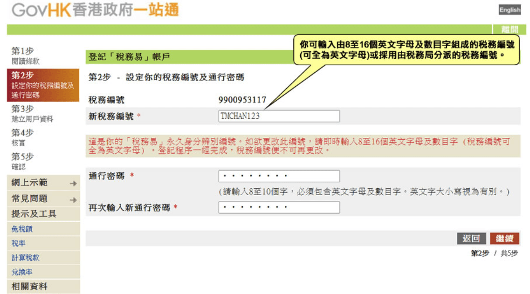Open the 網上示範 sidebar item
530x294 pixels.
(43, 183)
